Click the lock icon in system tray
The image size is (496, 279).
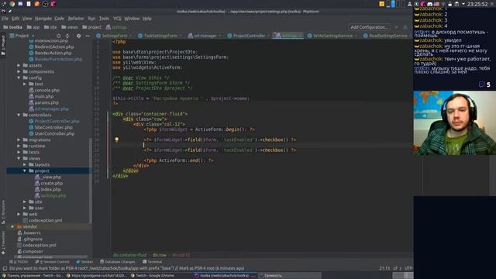point(449,4)
